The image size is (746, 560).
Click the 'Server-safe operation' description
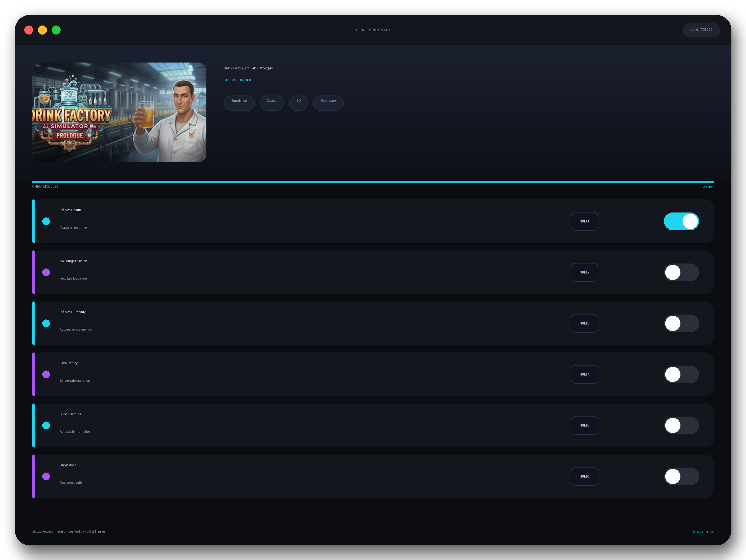pyautogui.click(x=75, y=380)
